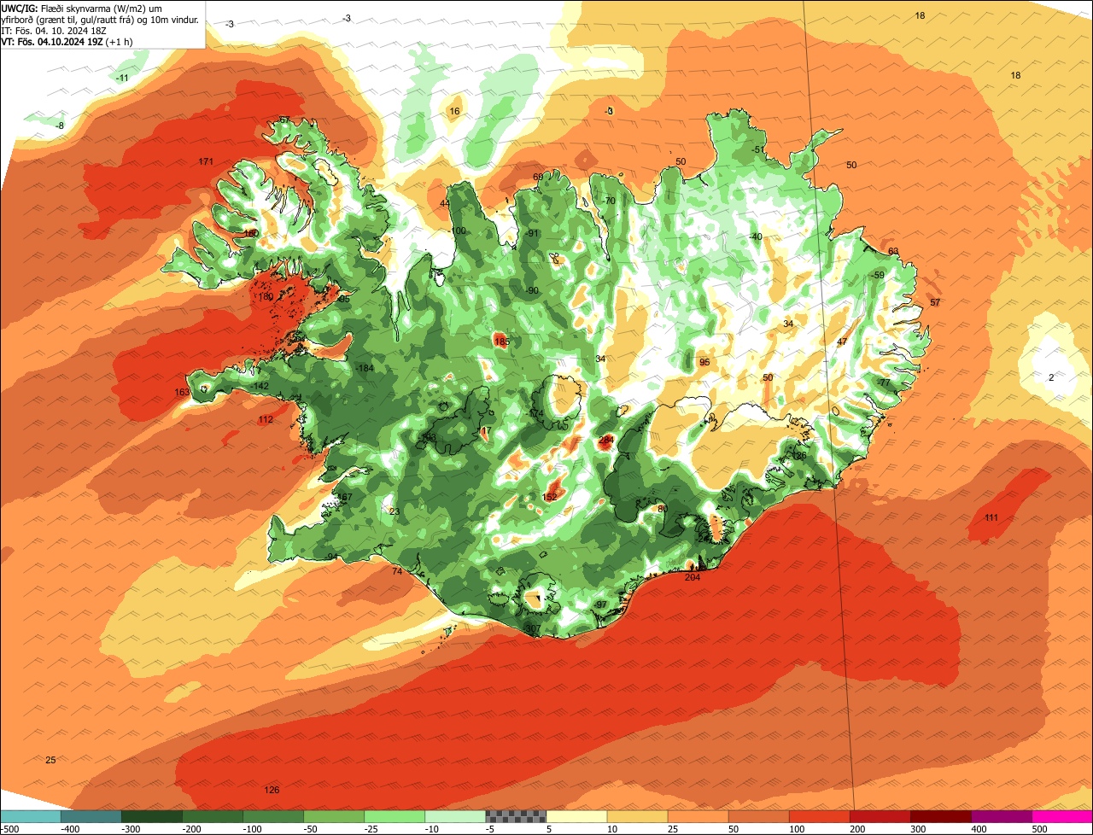Click the value label 126 in the southern ocean
The image size is (1093, 835).
pyautogui.click(x=272, y=790)
